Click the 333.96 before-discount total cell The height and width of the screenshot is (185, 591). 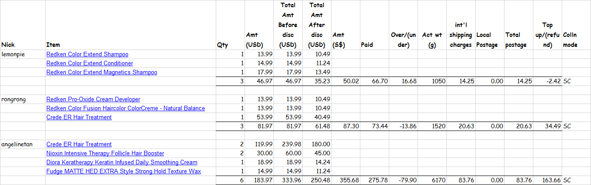point(288,180)
